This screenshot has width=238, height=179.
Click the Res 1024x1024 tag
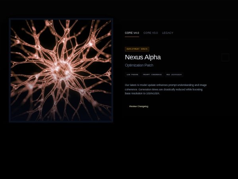point(174,74)
